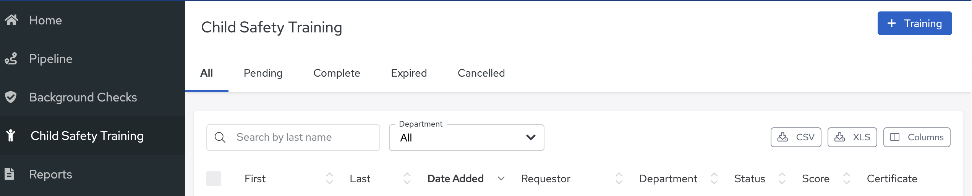This screenshot has height=196, width=972.
Task: Tick the select-all checkbox in table header
Action: [214, 178]
